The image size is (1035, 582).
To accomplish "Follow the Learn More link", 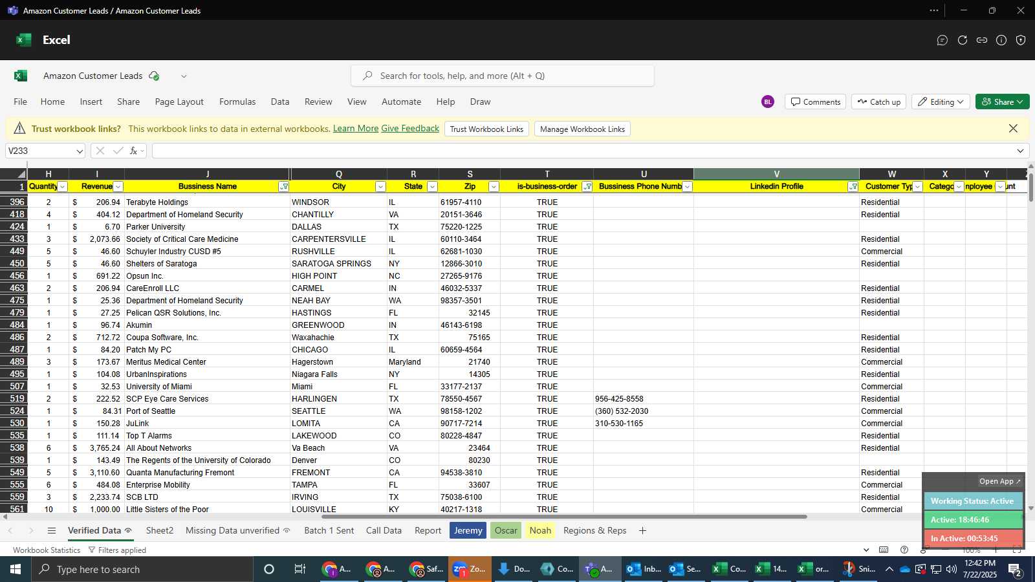I will click(356, 129).
